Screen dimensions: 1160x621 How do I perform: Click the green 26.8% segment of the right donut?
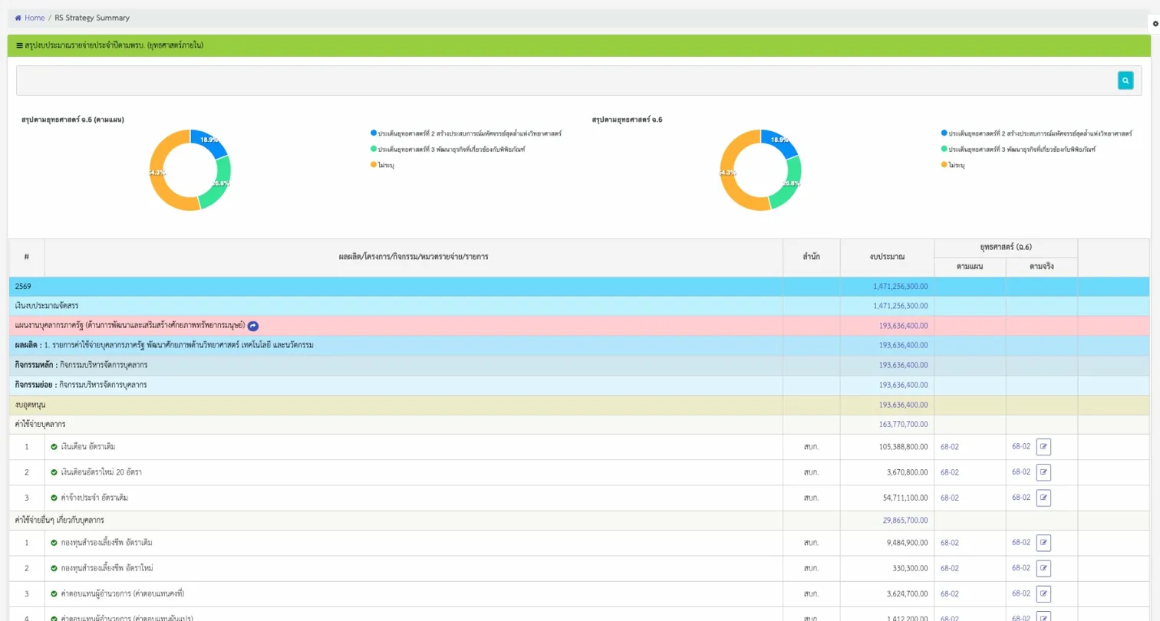(x=792, y=183)
